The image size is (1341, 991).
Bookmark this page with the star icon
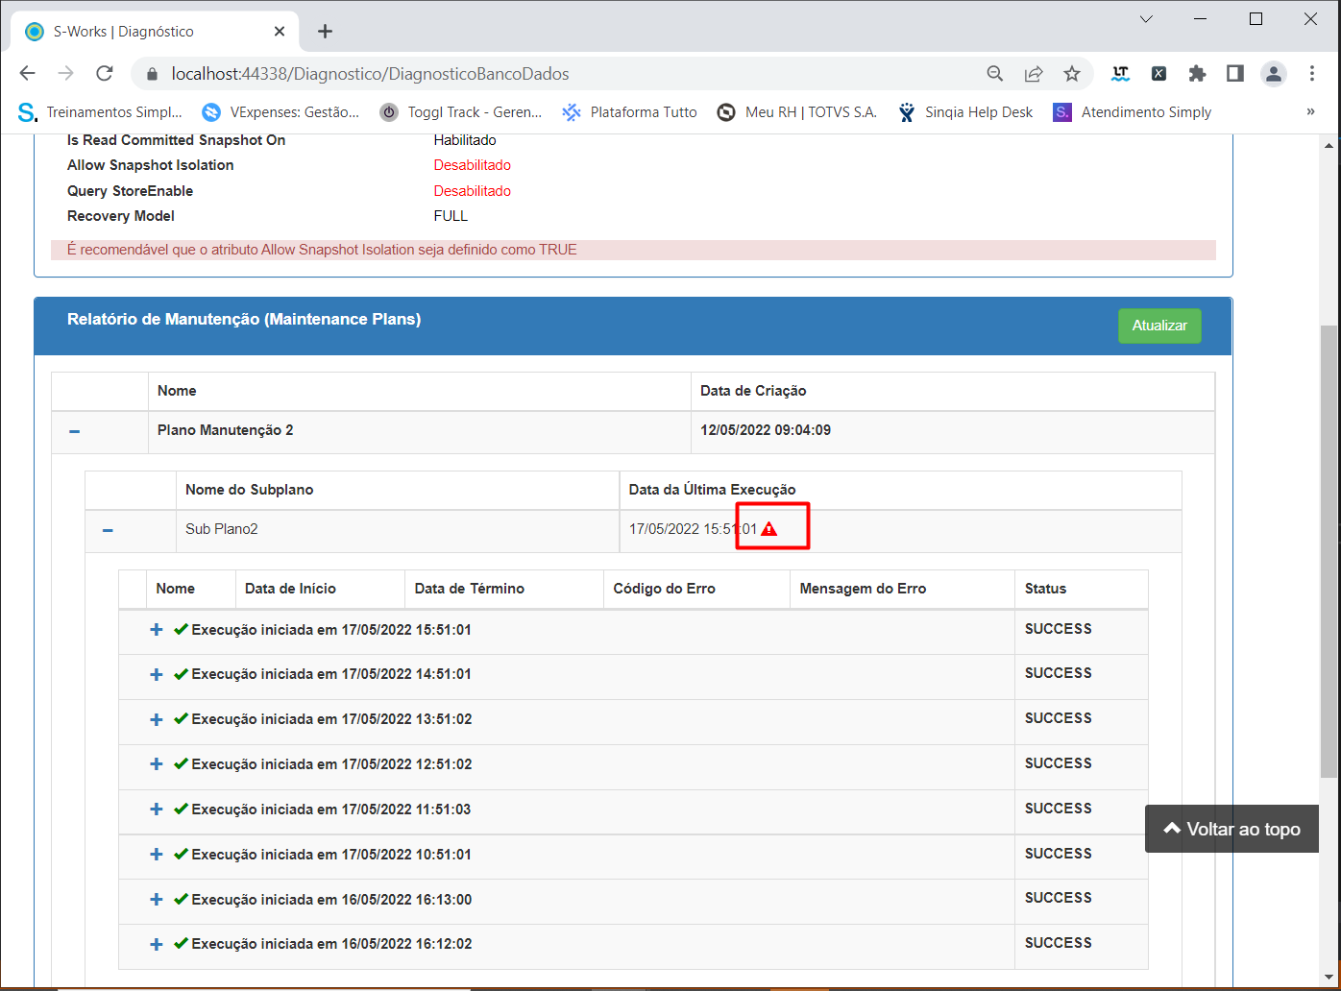point(1072,74)
